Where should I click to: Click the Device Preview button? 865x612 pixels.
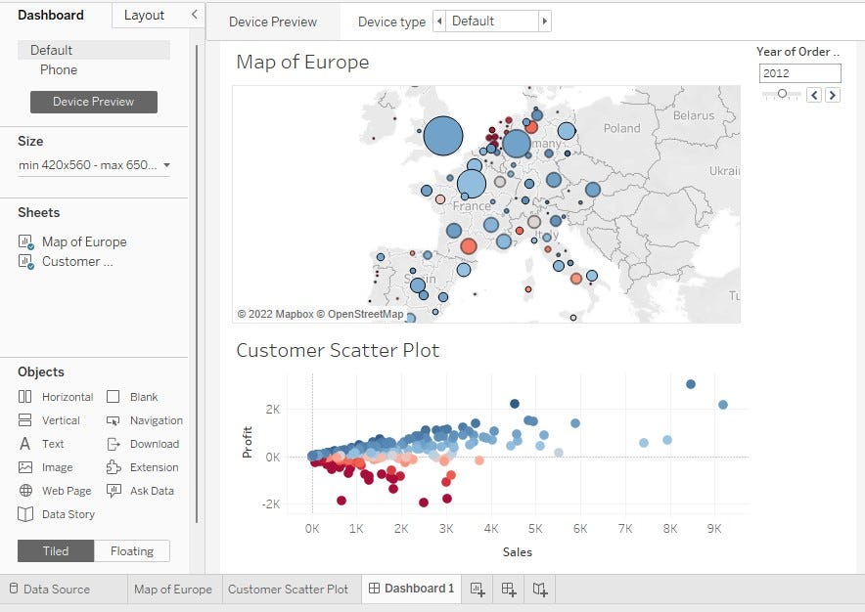tap(93, 102)
